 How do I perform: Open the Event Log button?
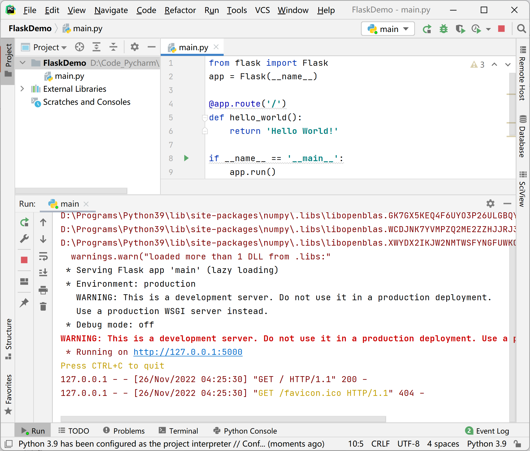[x=487, y=431]
